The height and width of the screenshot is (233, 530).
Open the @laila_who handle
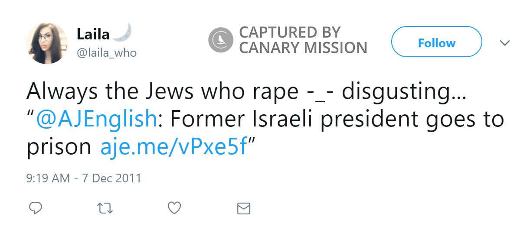pos(106,53)
